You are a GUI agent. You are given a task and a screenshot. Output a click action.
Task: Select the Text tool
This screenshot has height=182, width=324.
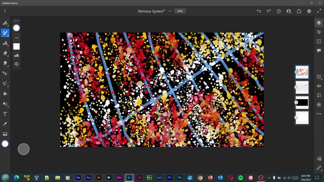click(x=5, y=114)
